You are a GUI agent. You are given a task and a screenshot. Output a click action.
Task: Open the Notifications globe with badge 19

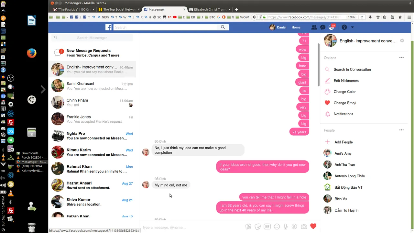(331, 28)
